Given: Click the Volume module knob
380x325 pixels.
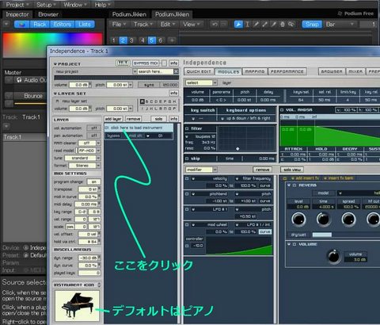Looking at the screenshot, I should pyautogui.click(x=334, y=256).
